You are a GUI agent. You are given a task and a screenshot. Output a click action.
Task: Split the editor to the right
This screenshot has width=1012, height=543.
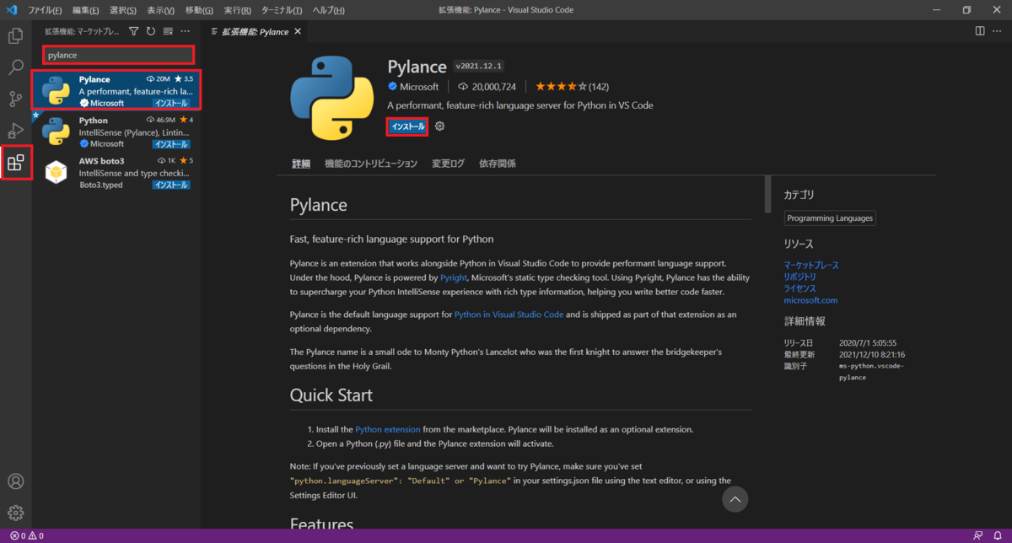(x=980, y=31)
